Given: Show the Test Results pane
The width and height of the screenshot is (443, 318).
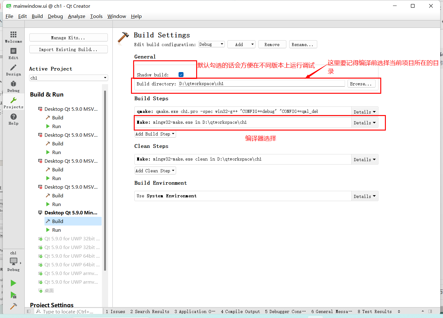Looking at the screenshot, I should pos(375,312).
